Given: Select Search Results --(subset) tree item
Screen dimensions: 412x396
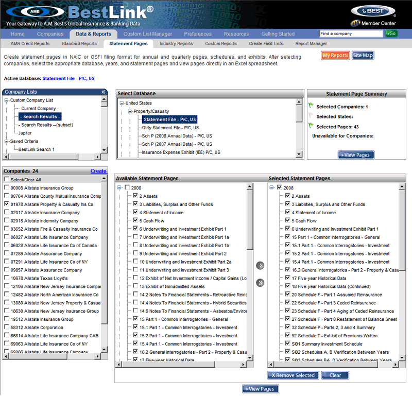Looking at the screenshot, I should click(x=47, y=125).
